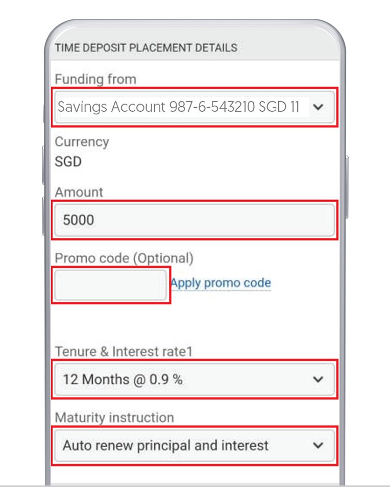This screenshot has width=390, height=487.
Task: Click the Tenure & Interest rate1 label
Action: [124, 352]
